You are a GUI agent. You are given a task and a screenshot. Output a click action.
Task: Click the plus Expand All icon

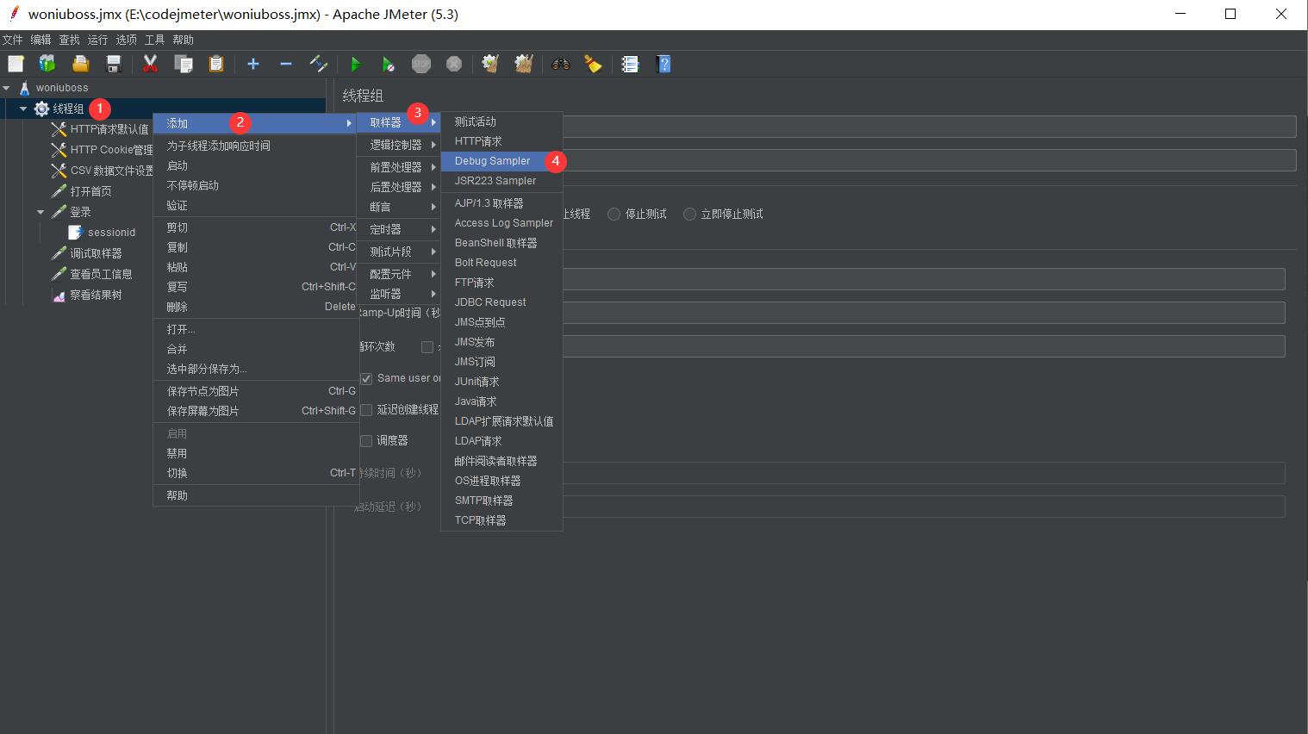[x=253, y=64]
